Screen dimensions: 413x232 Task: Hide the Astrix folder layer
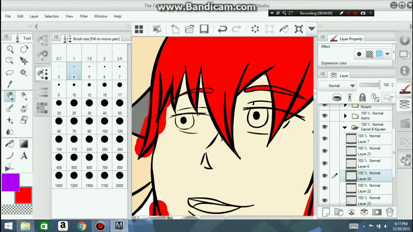tap(325, 116)
